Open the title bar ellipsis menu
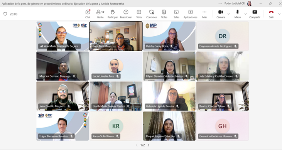This screenshot has width=282, height=150. (x=220, y=3)
